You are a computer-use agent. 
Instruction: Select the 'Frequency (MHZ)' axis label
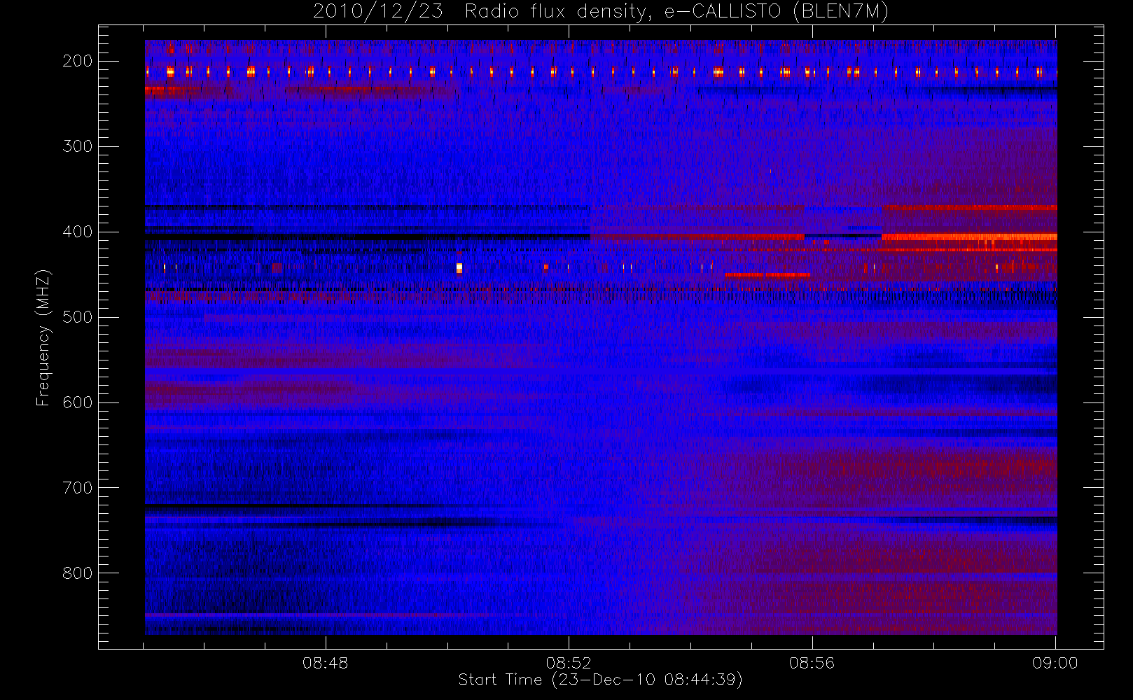pos(43,337)
